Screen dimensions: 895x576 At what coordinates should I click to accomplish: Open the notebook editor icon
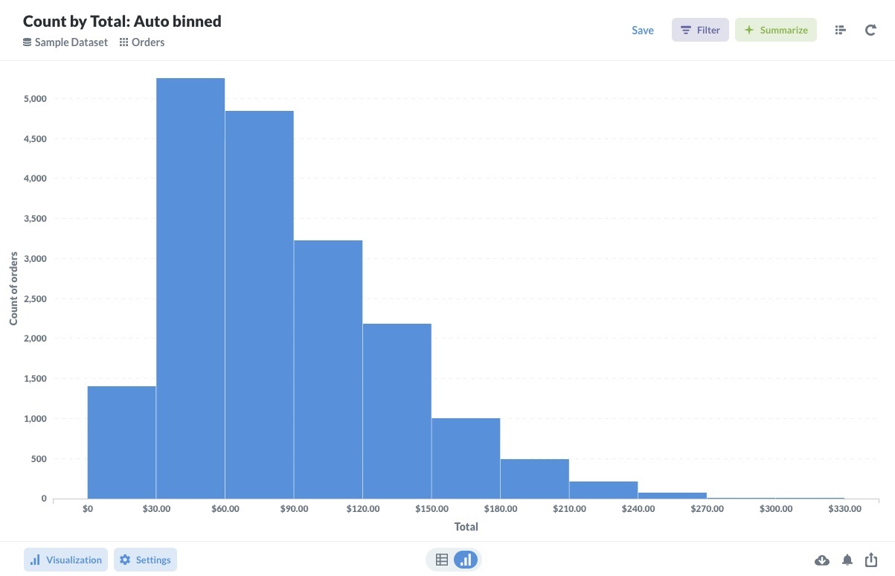[841, 30]
